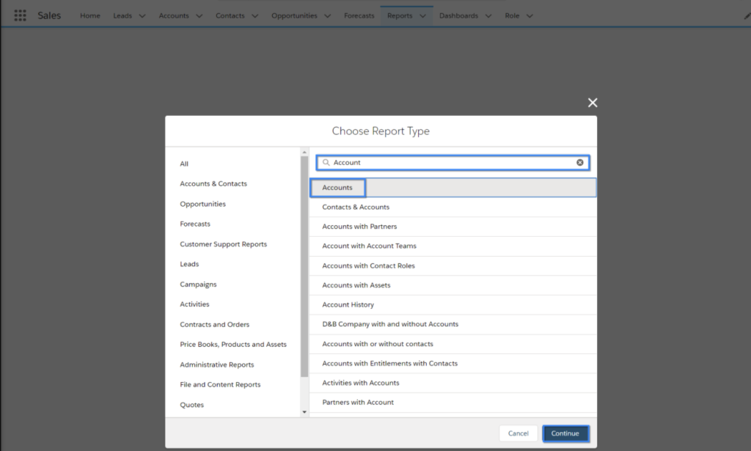Image resolution: width=751 pixels, height=451 pixels.
Task: Close the Choose Report Type dialog
Action: click(593, 103)
